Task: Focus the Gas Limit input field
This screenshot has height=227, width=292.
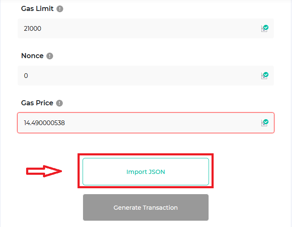Action: [x=146, y=29]
